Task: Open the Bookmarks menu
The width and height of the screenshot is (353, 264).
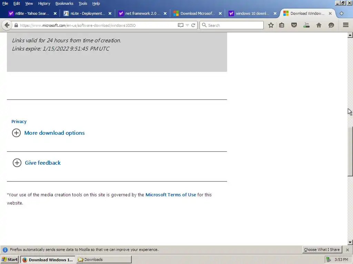Action: click(64, 3)
